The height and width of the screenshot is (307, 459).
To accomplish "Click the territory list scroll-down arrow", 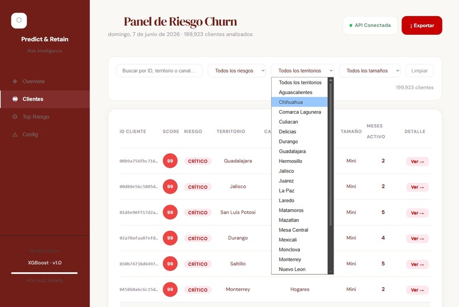I will point(330,272).
